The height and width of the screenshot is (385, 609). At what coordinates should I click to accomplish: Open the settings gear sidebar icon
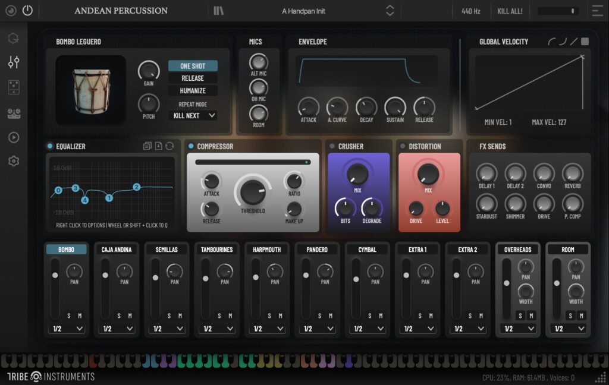[14, 160]
